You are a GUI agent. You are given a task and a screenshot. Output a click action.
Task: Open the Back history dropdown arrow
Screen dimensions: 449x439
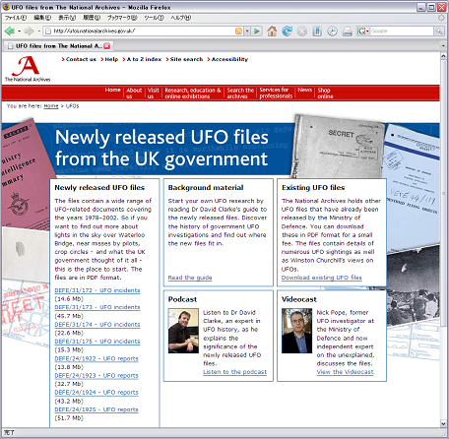tap(19, 31)
